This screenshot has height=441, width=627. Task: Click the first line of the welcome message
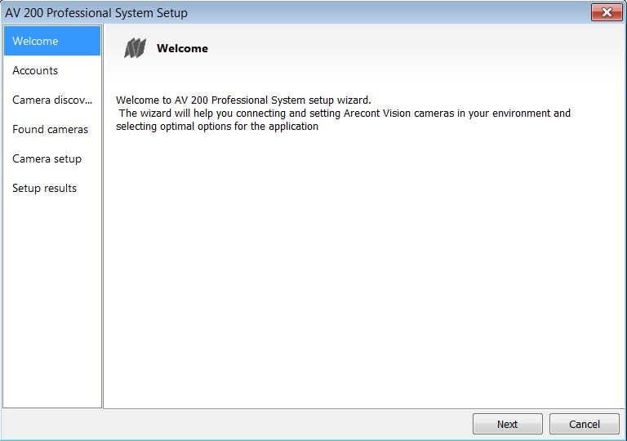(243, 100)
